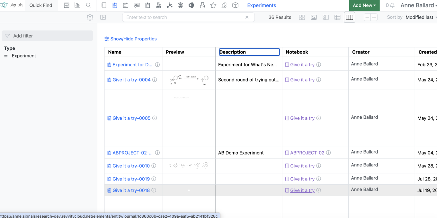Open the Give it a try-0004 experiment

131,80
